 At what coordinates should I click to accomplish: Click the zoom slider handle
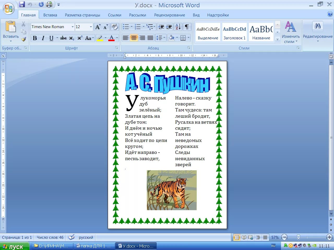coord(299,237)
